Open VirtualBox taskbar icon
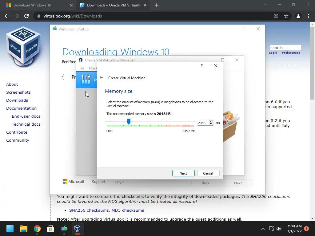315x236 pixels. point(78,229)
